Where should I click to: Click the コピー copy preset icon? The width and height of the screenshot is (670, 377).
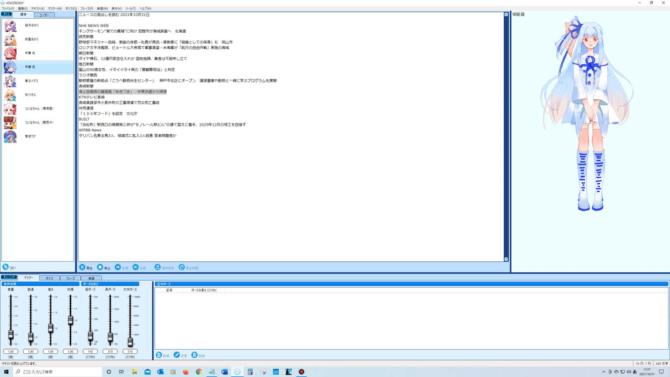6,267
